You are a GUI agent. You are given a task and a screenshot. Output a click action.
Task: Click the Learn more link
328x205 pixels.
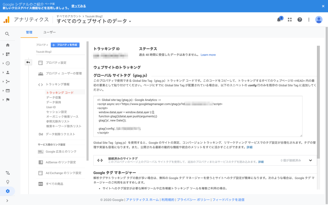tap(208, 55)
